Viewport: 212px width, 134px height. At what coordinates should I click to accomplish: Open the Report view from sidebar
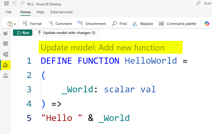point(5,33)
